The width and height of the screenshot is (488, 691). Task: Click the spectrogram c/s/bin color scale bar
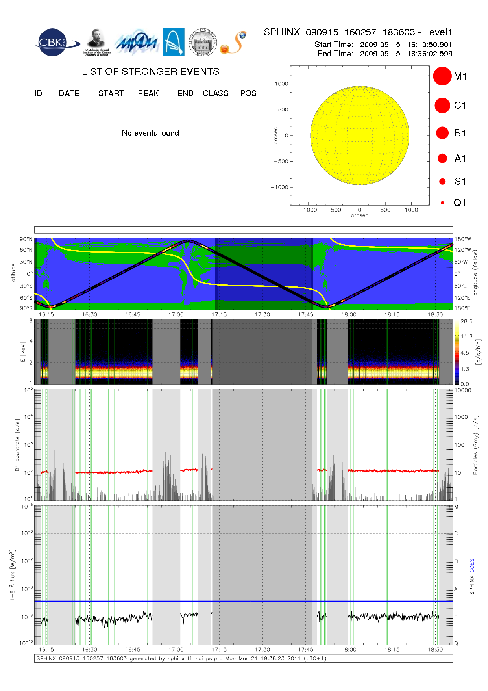(x=457, y=352)
